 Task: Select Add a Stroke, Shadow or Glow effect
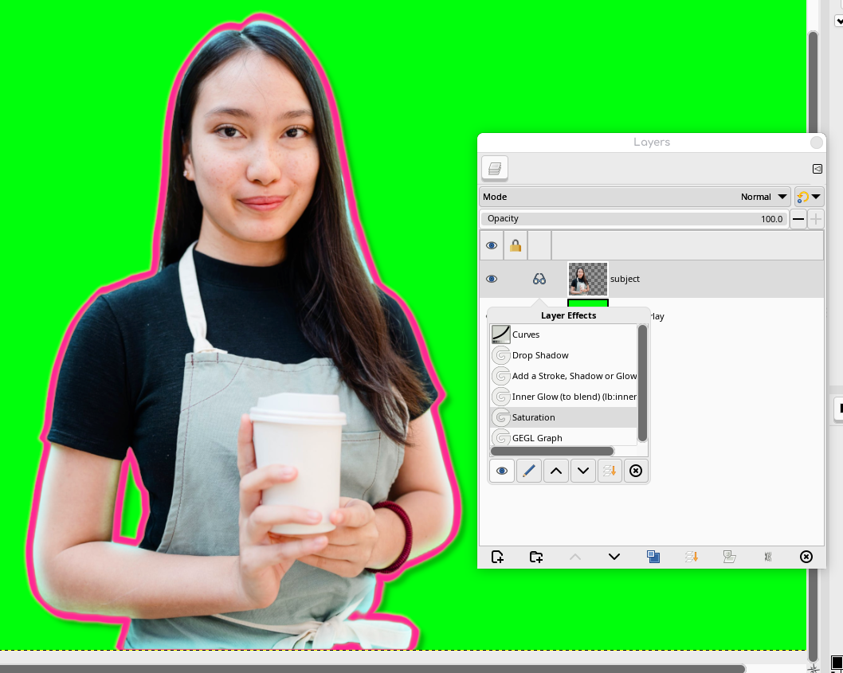pyautogui.click(x=563, y=376)
